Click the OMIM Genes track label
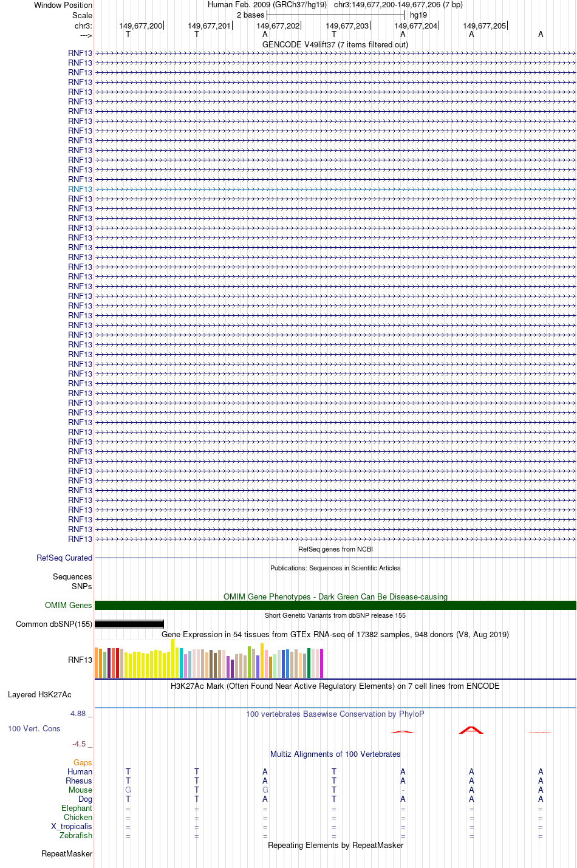 point(69,605)
